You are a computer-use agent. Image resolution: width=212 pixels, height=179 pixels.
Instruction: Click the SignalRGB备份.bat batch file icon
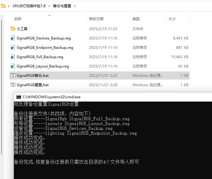pyautogui.click(x=13, y=75)
